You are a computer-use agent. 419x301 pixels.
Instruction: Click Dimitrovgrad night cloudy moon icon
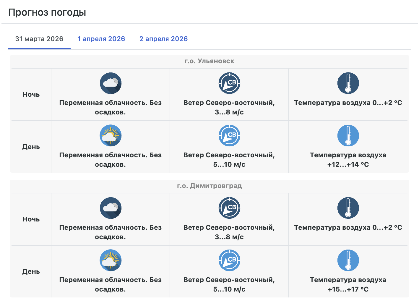coord(111,208)
